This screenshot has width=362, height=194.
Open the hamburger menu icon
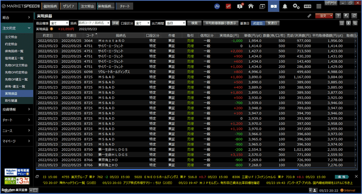click(x=319, y=6)
